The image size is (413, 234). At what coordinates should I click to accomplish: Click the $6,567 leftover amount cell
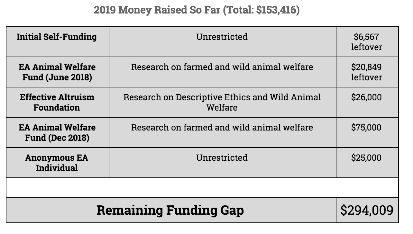tap(366, 42)
